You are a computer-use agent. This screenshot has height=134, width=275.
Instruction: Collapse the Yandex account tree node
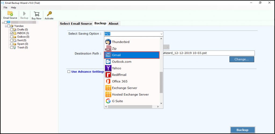[x=6, y=26]
